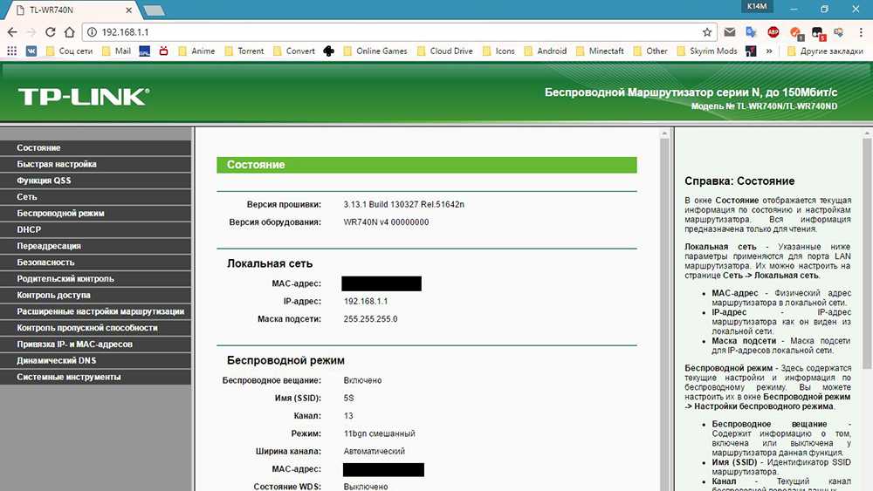Open the Беспроводной режим menu section

[60, 213]
